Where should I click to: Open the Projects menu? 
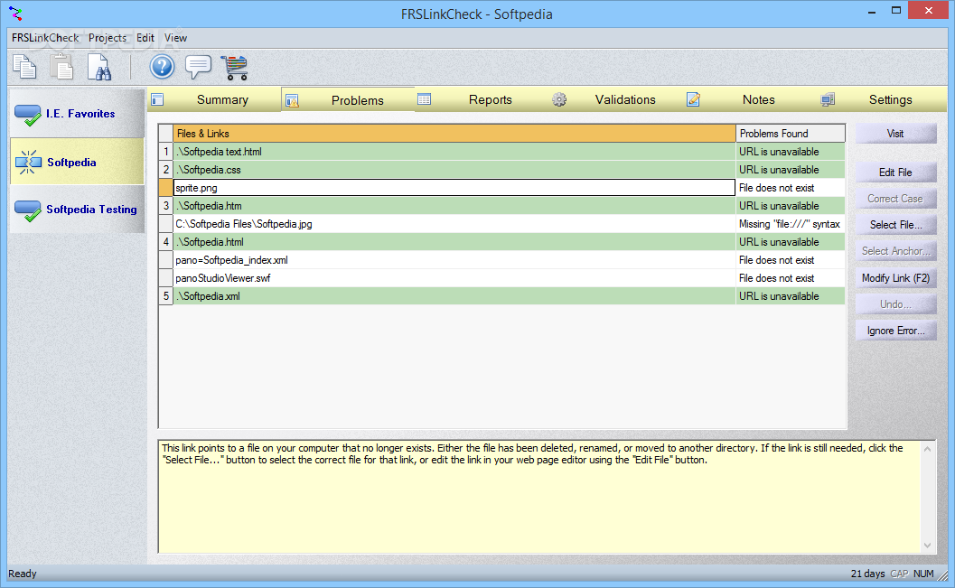click(x=108, y=38)
